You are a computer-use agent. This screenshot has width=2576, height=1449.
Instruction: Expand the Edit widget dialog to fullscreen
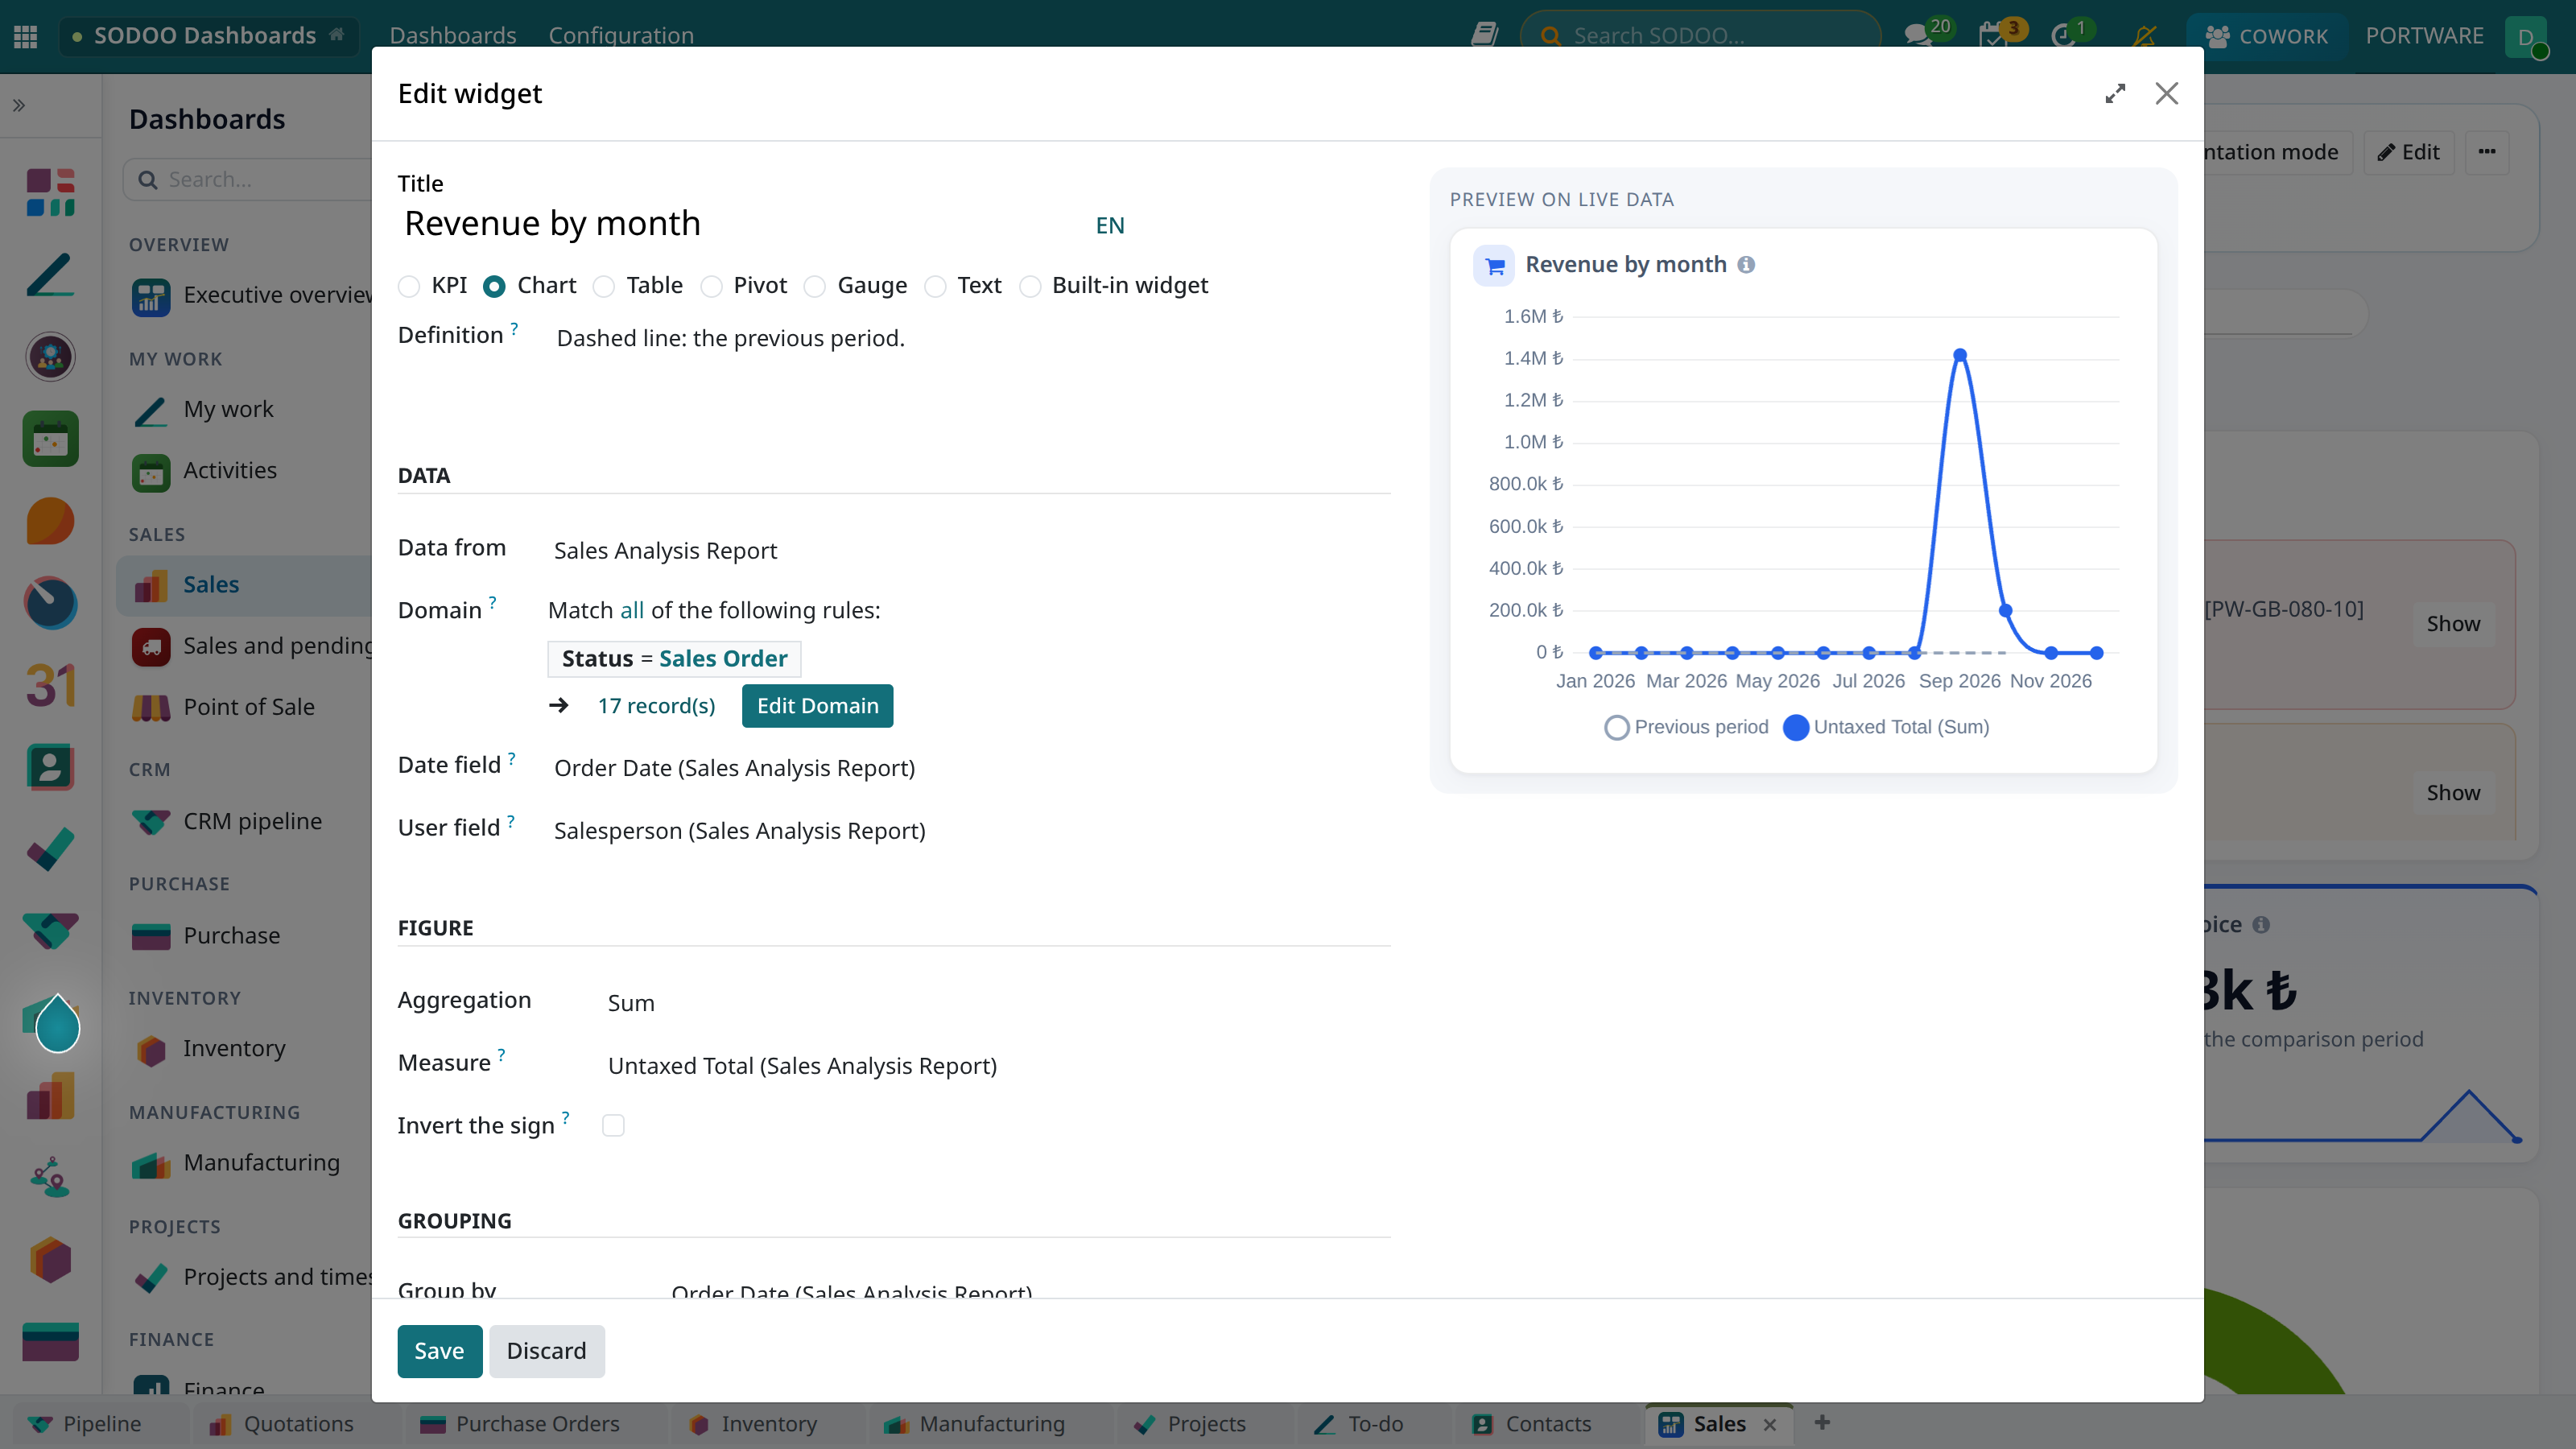point(2115,93)
